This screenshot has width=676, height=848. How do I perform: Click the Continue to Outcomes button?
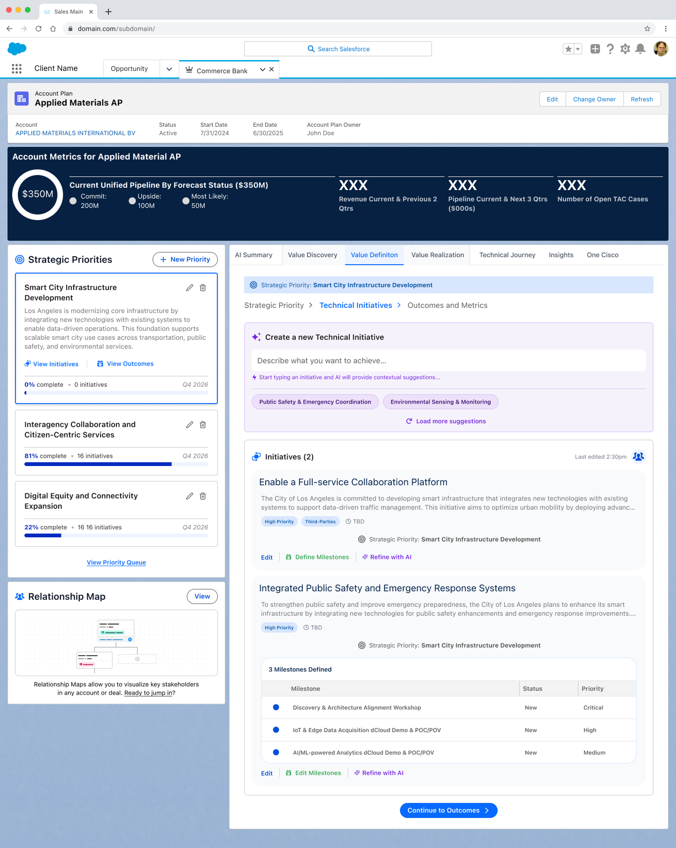(448, 810)
